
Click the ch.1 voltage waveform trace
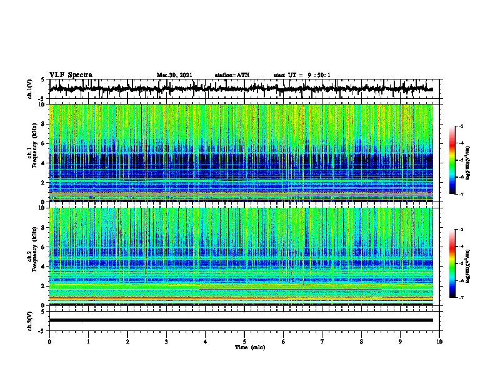[241, 89]
